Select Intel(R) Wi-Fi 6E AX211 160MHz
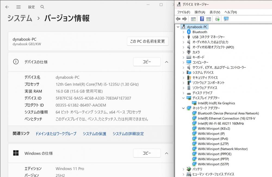 pyautogui.click(x=221, y=124)
